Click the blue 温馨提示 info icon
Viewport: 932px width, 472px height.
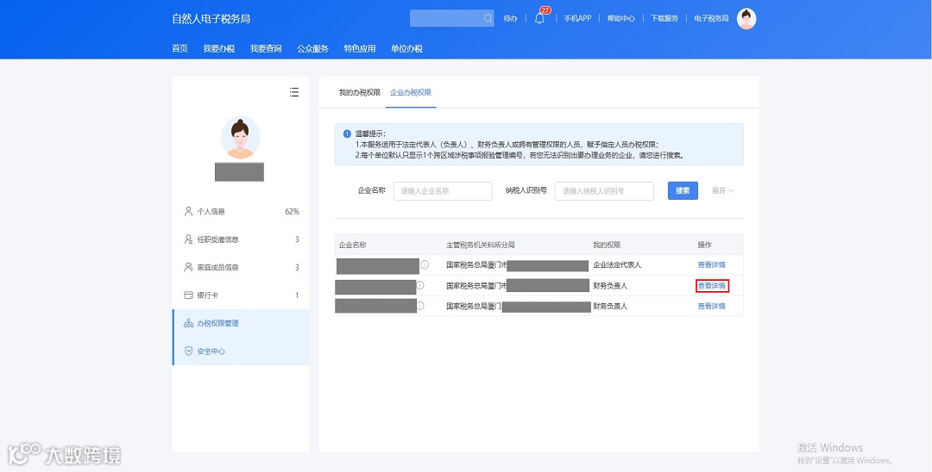pyautogui.click(x=347, y=134)
